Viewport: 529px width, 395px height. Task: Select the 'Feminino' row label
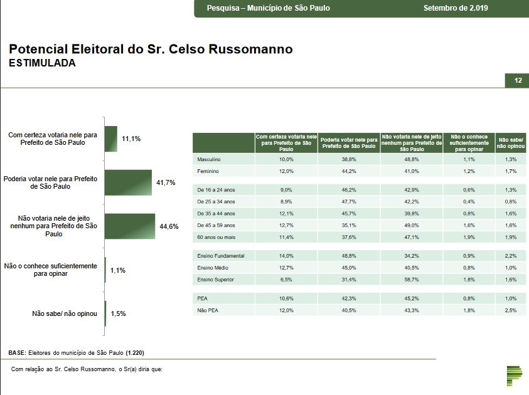(207, 171)
